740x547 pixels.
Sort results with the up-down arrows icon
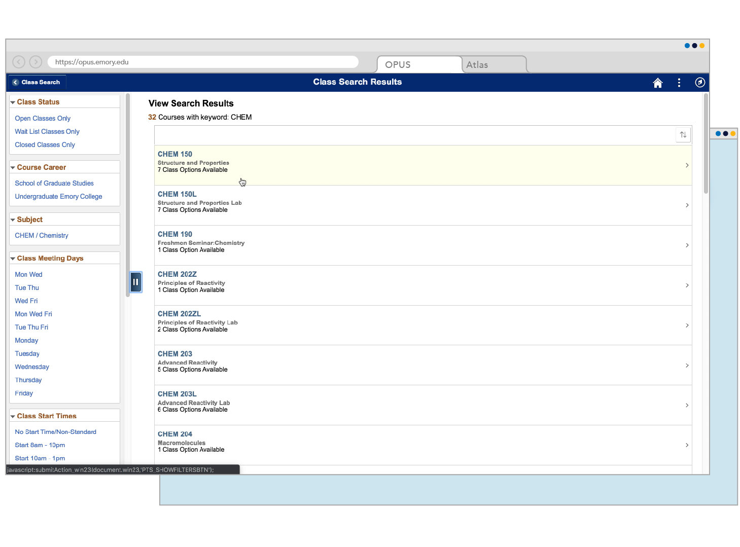coord(683,135)
